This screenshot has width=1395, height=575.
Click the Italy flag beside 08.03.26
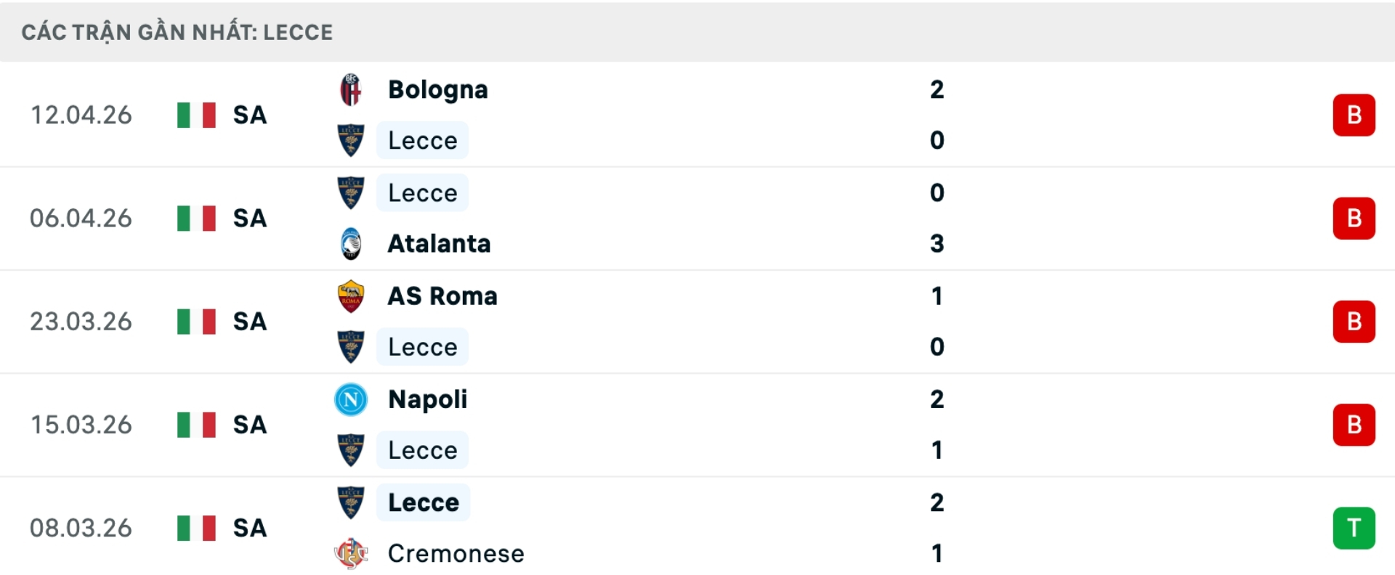[196, 528]
